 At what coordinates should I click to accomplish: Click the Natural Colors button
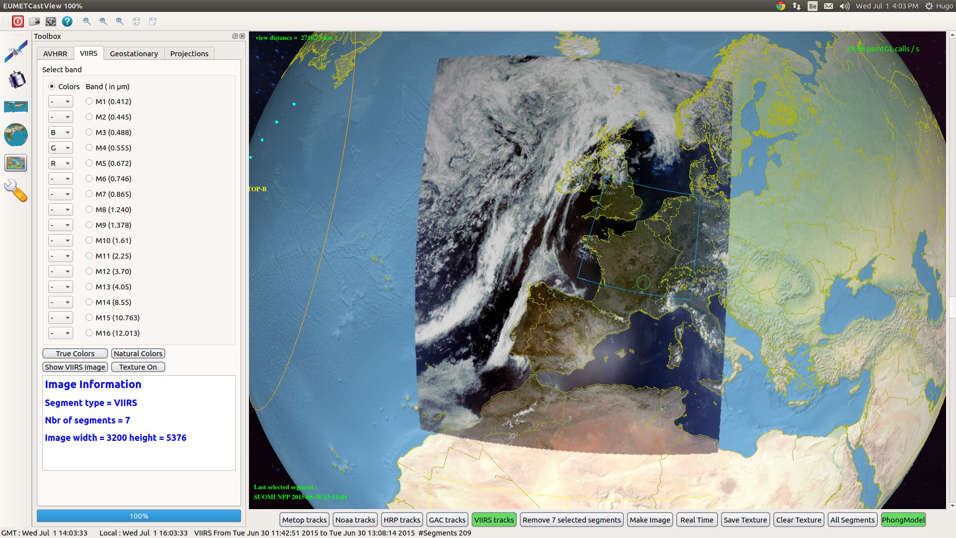138,353
